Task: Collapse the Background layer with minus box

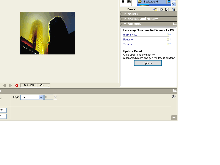Action: tap(123, 2)
